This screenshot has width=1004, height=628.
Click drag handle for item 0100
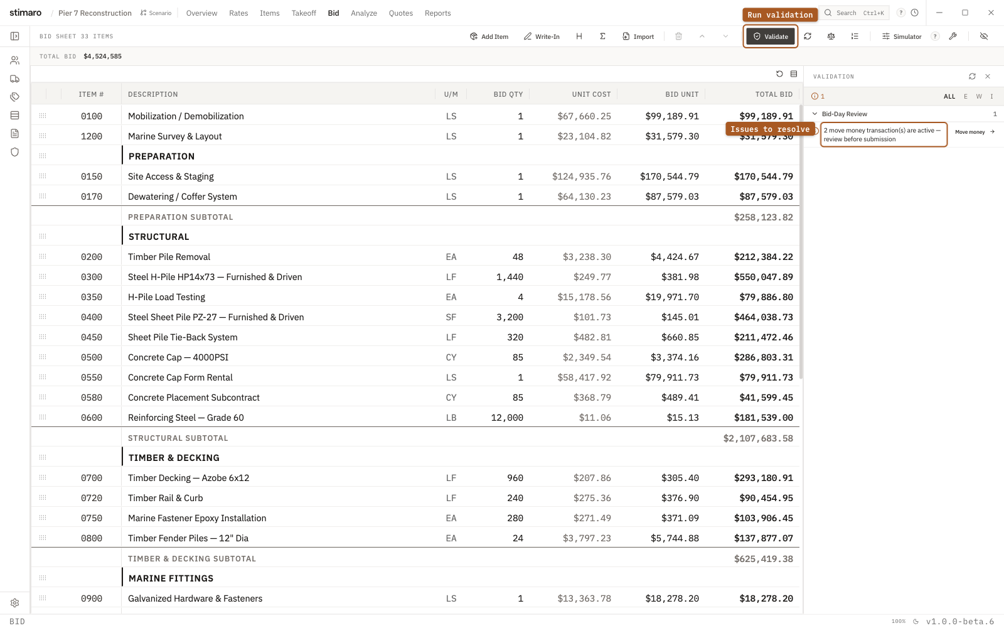tap(43, 116)
